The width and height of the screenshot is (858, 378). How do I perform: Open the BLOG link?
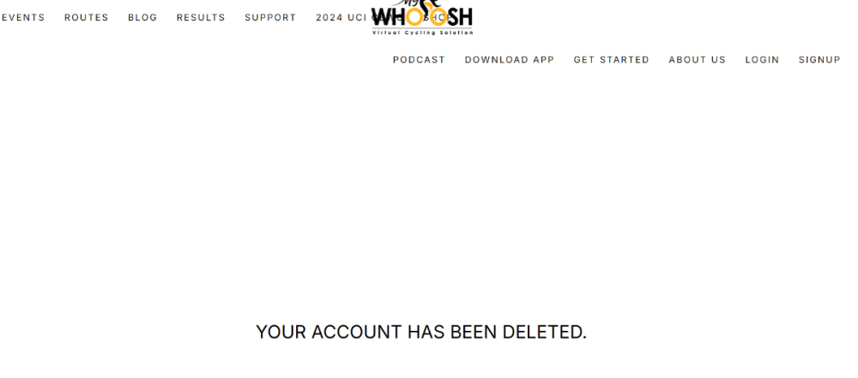(x=142, y=17)
